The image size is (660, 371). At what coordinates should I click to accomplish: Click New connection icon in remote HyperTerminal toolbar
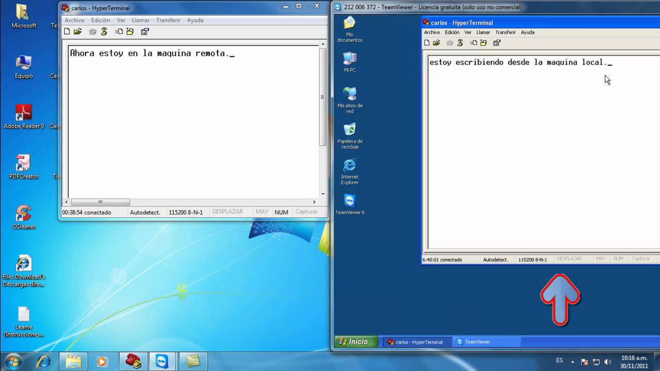(x=426, y=43)
